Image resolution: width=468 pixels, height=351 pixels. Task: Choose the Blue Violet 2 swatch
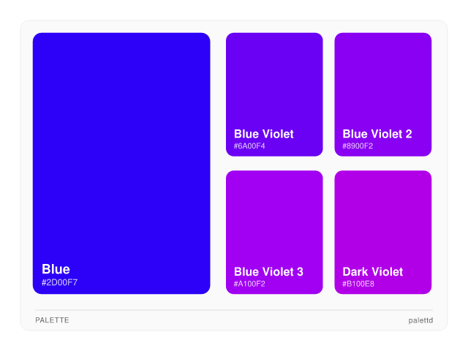click(x=382, y=80)
